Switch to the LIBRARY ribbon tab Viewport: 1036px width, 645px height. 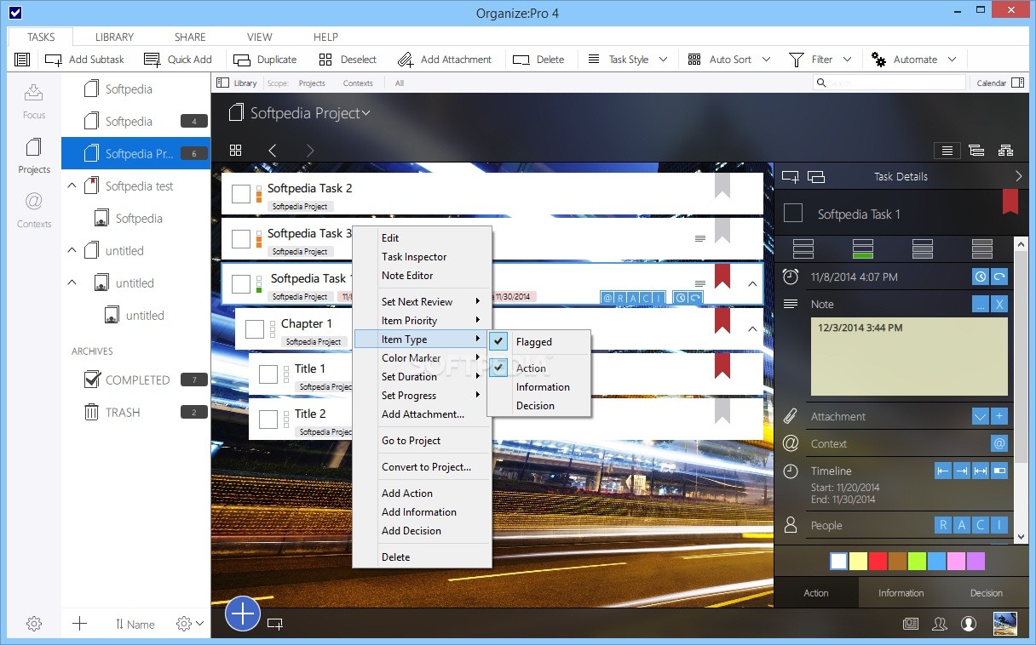[x=114, y=37]
